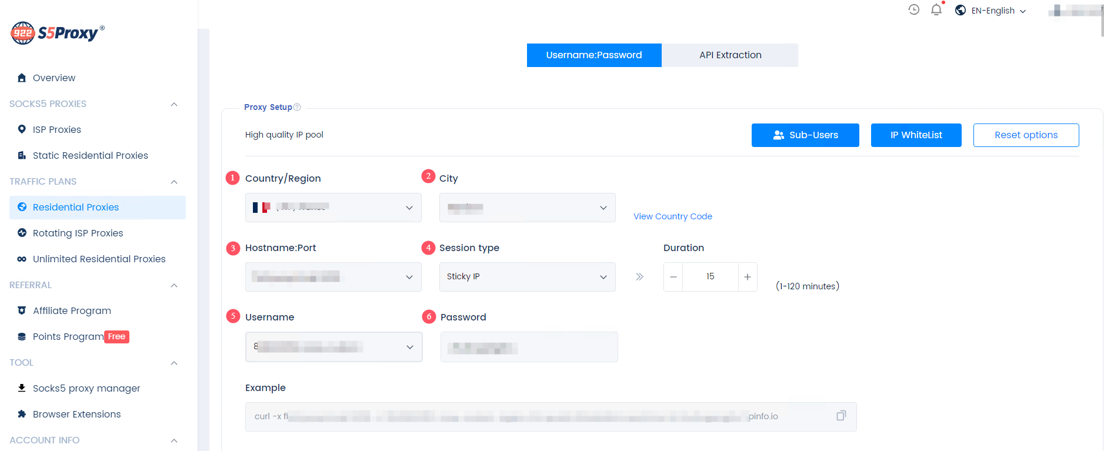
Task: Click the Proxy Setup help icon
Action: [x=297, y=107]
